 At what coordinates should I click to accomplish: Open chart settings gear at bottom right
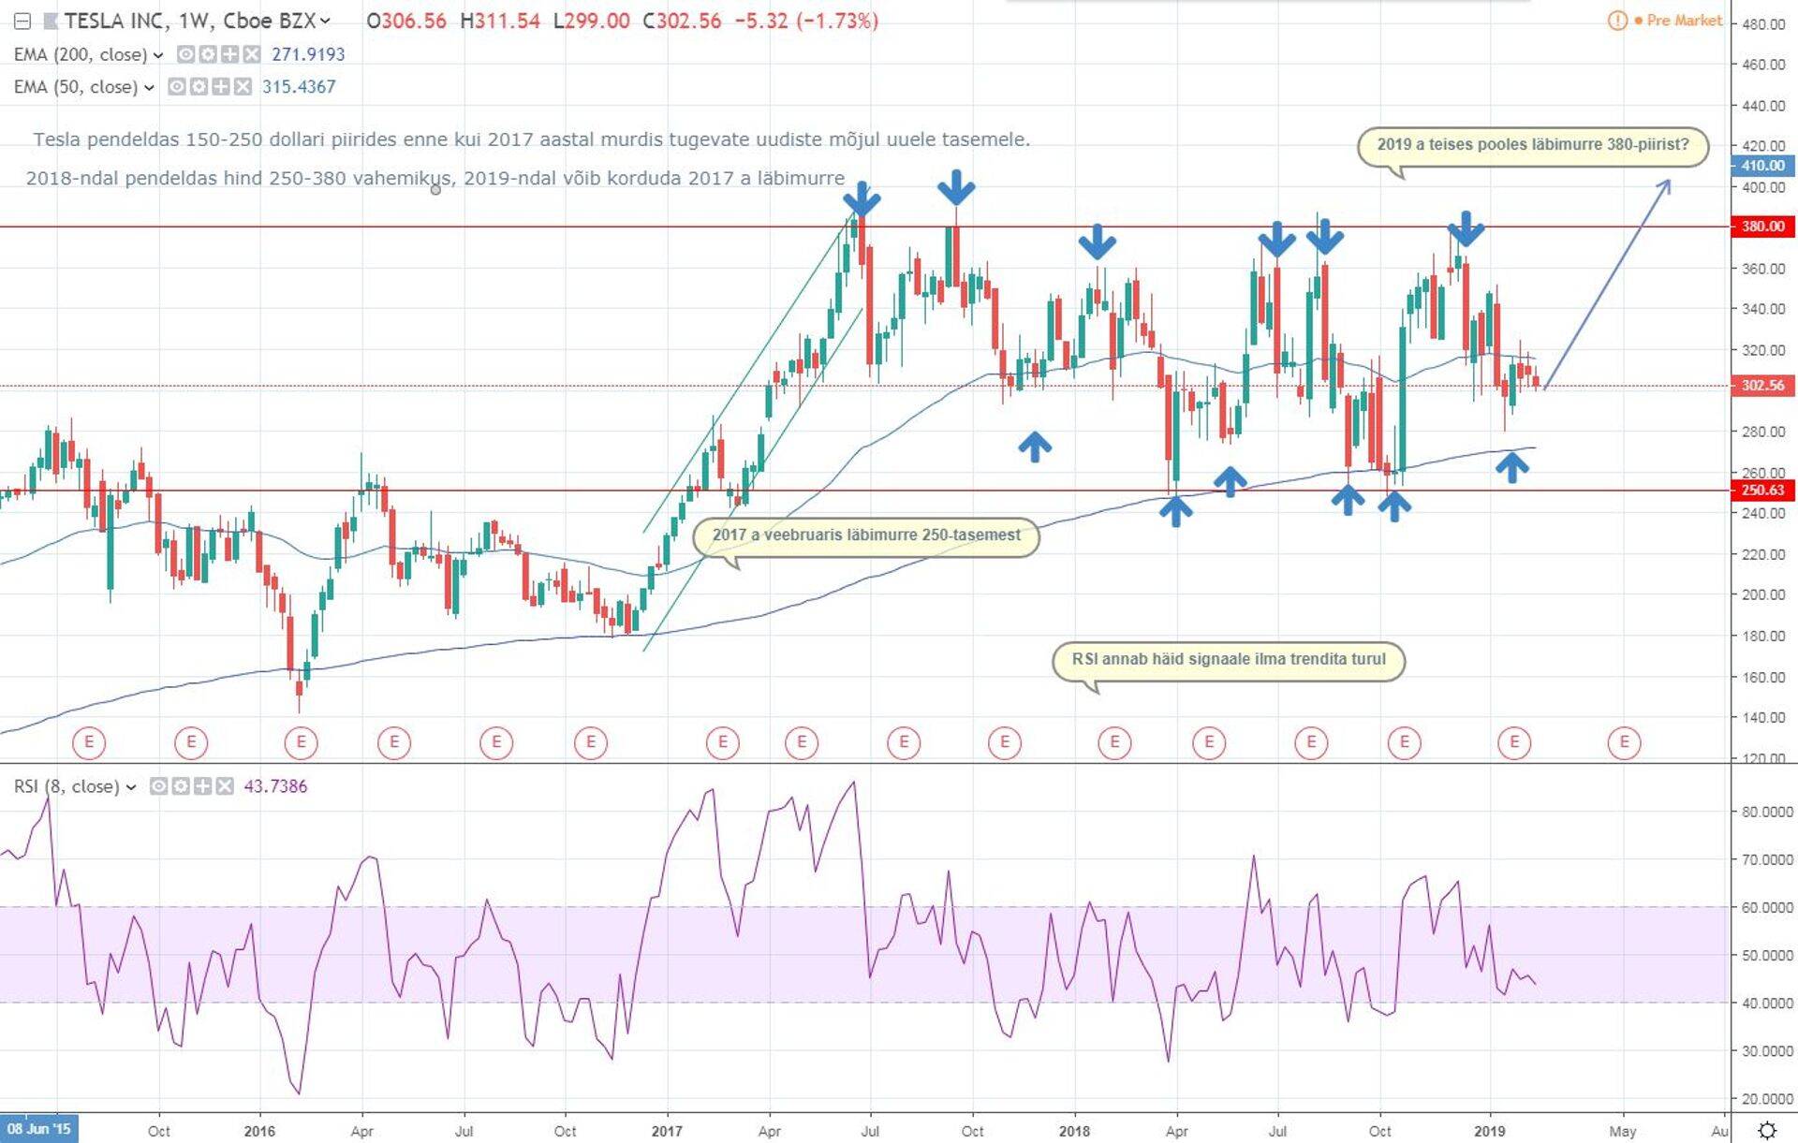coord(1766,1130)
